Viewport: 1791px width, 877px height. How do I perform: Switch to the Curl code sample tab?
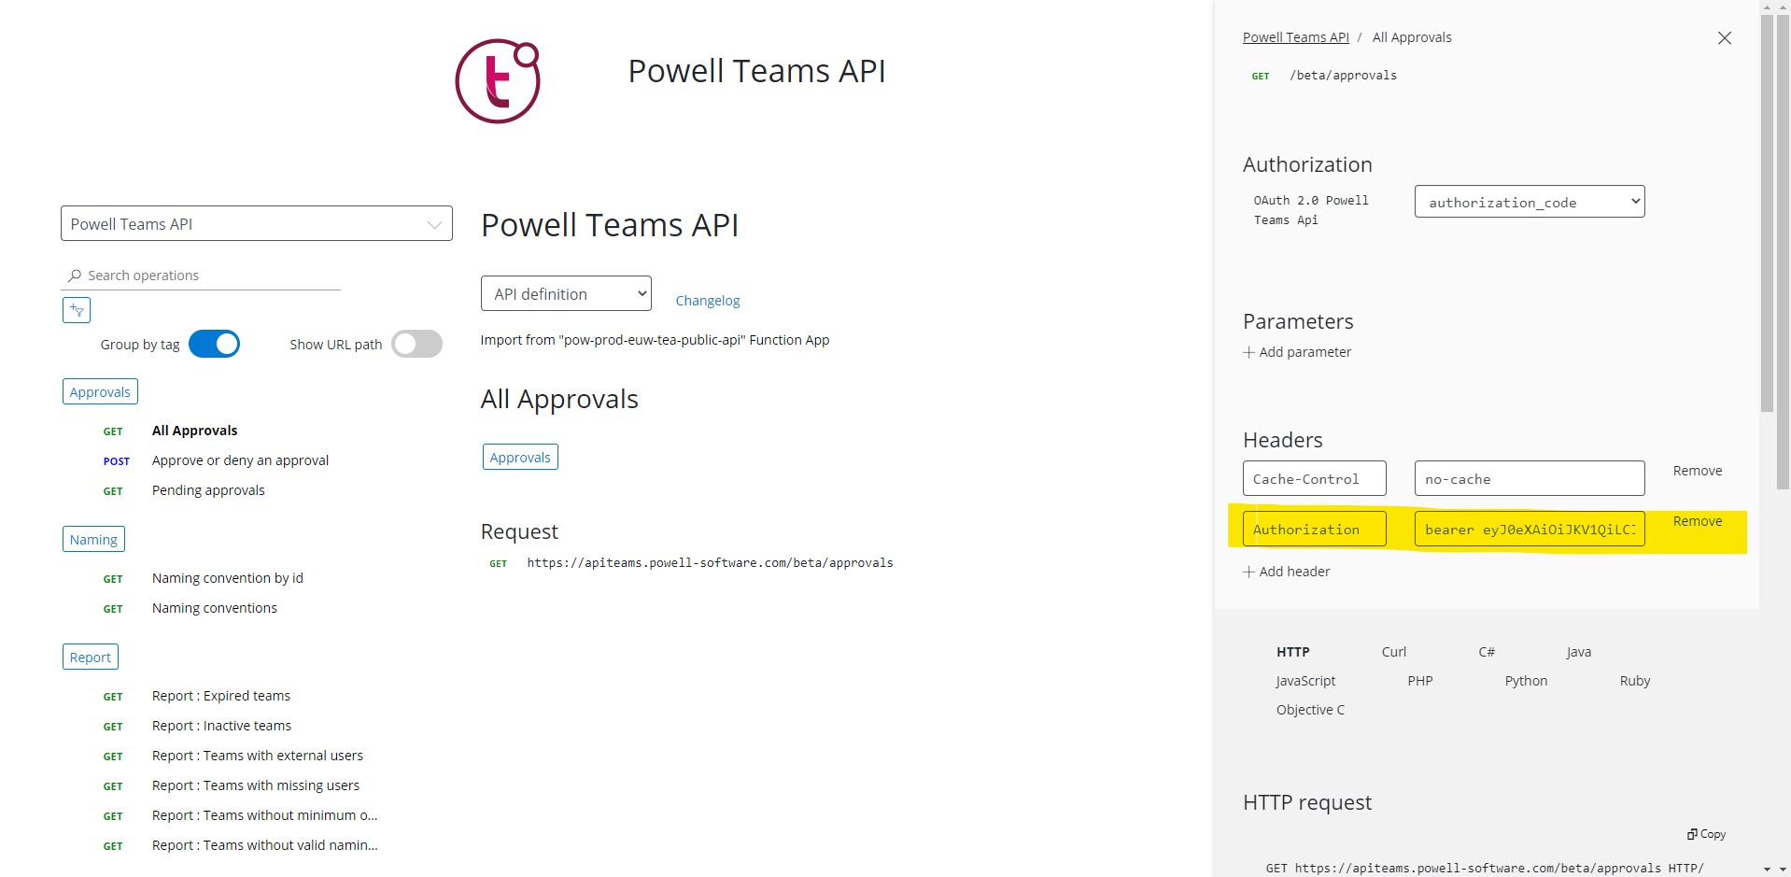[x=1394, y=652]
